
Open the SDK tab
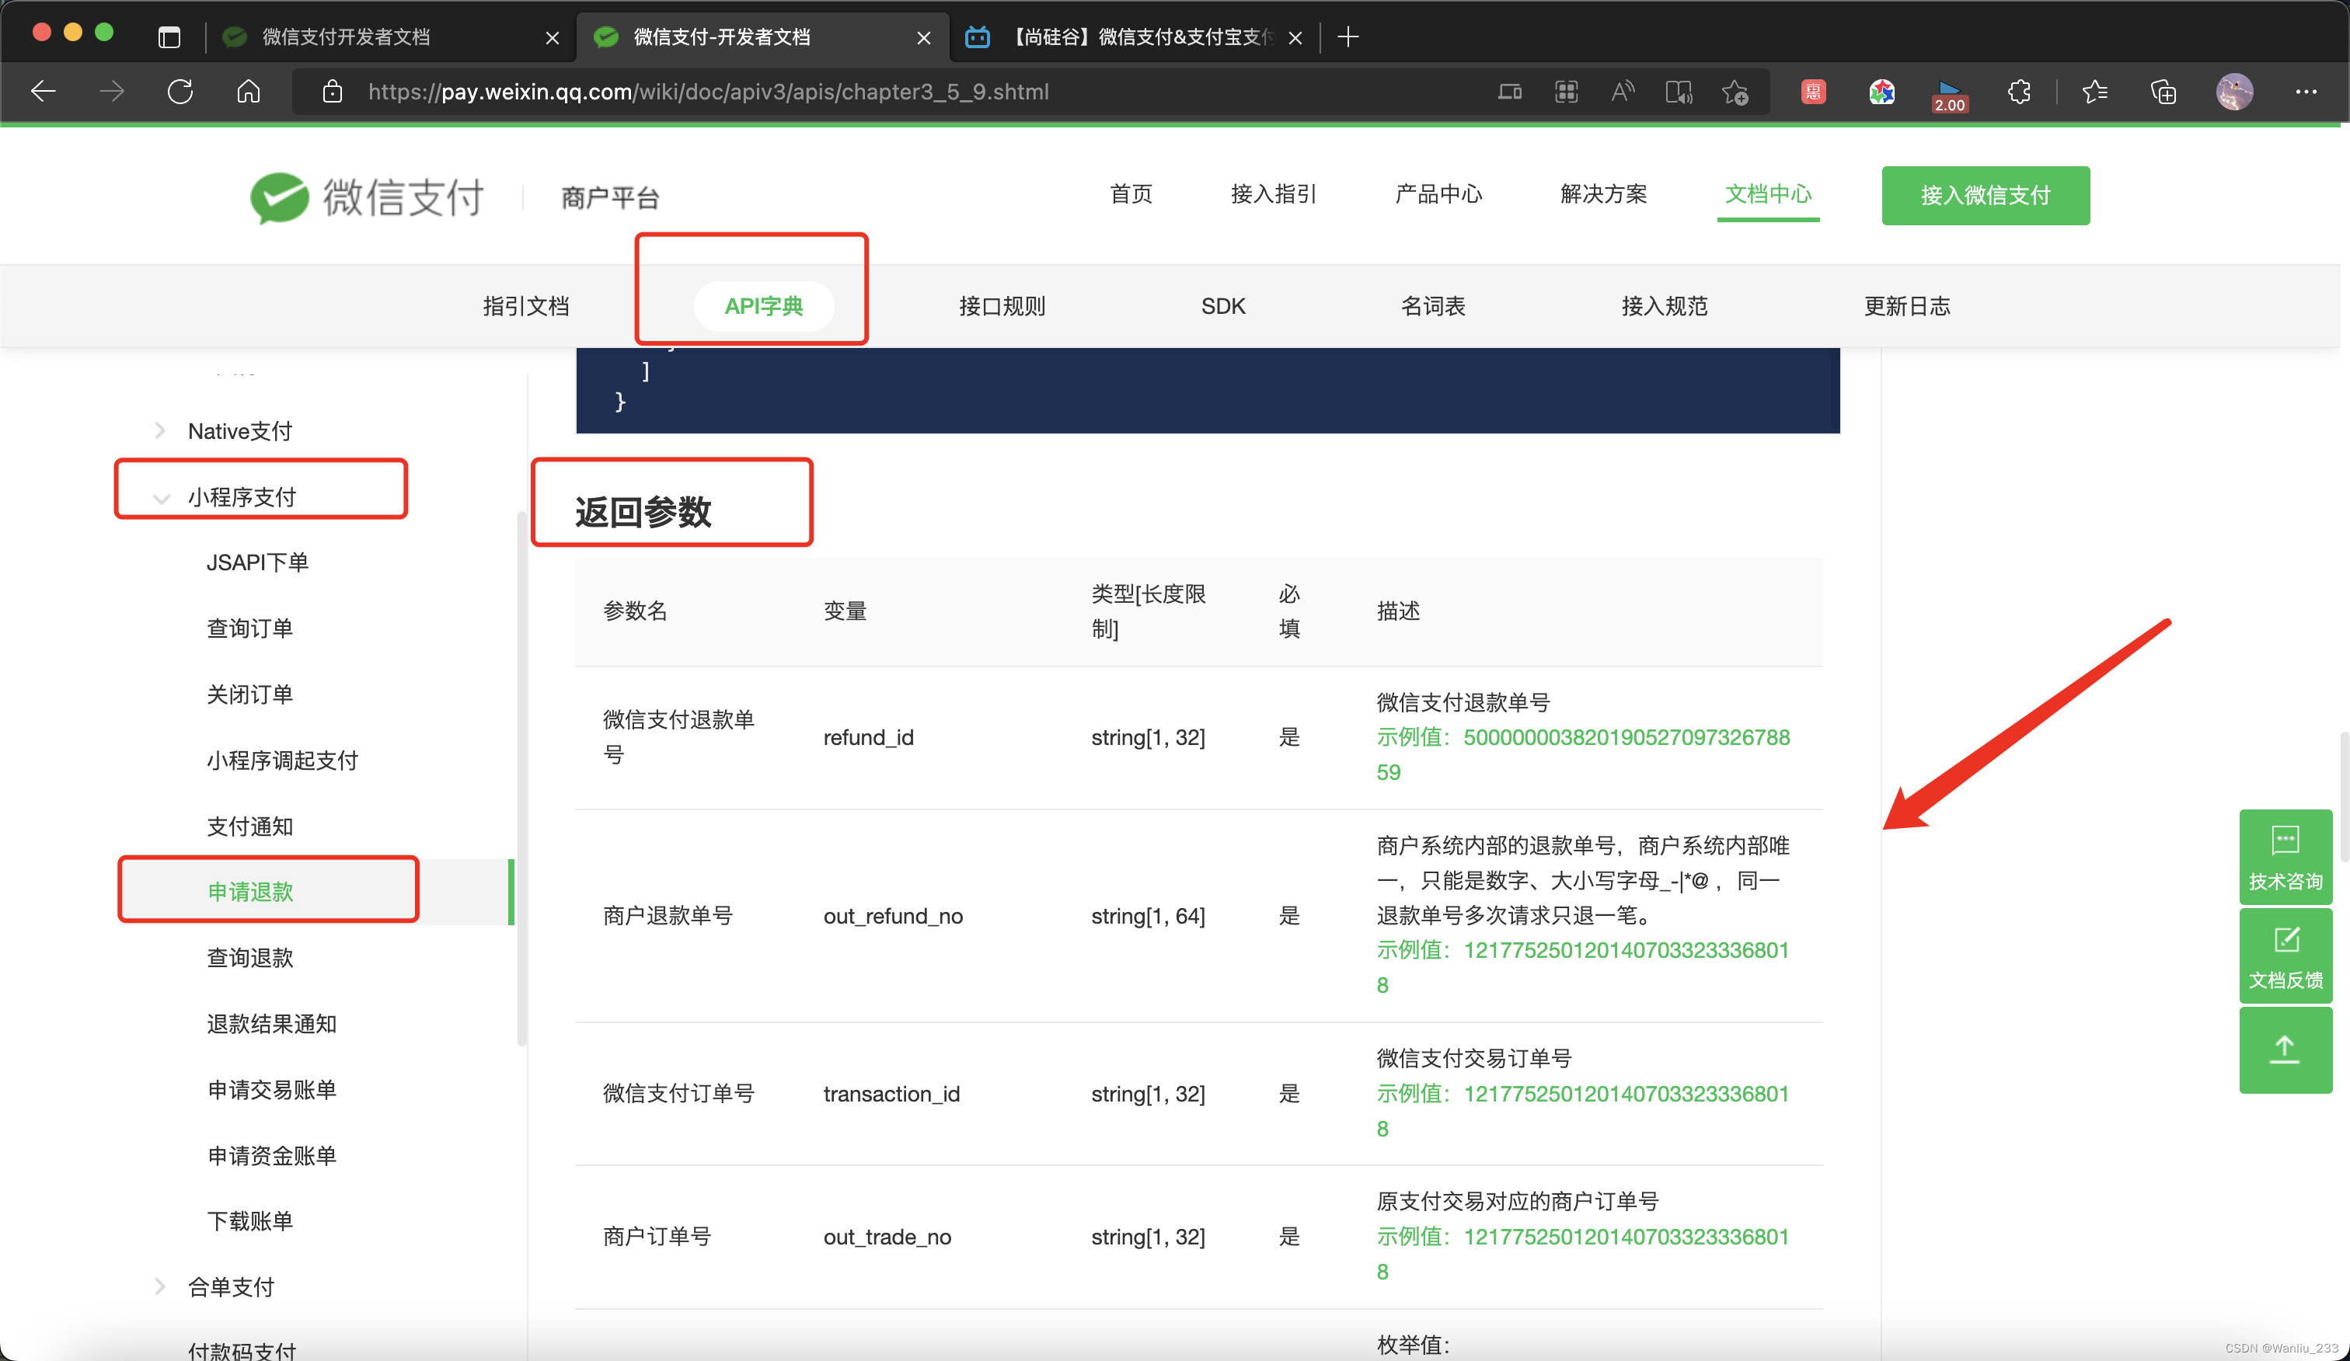pyautogui.click(x=1223, y=306)
